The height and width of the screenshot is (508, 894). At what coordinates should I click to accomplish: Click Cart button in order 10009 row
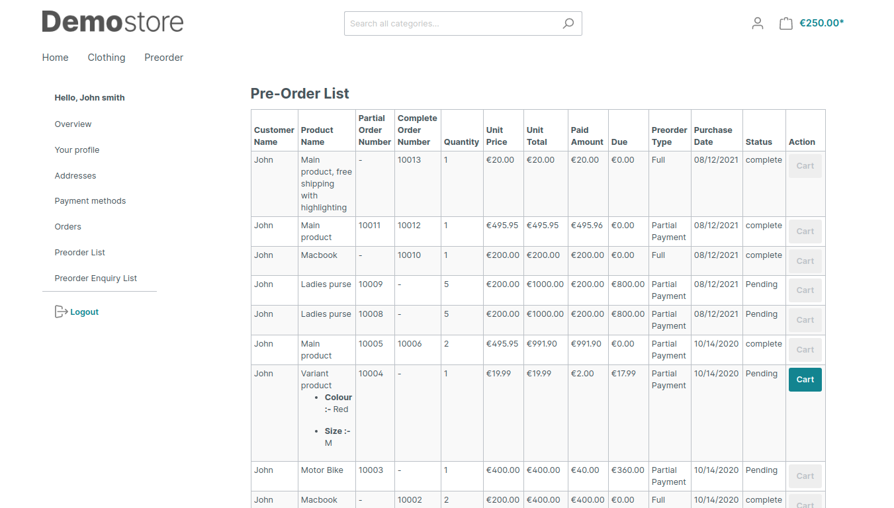tap(805, 290)
